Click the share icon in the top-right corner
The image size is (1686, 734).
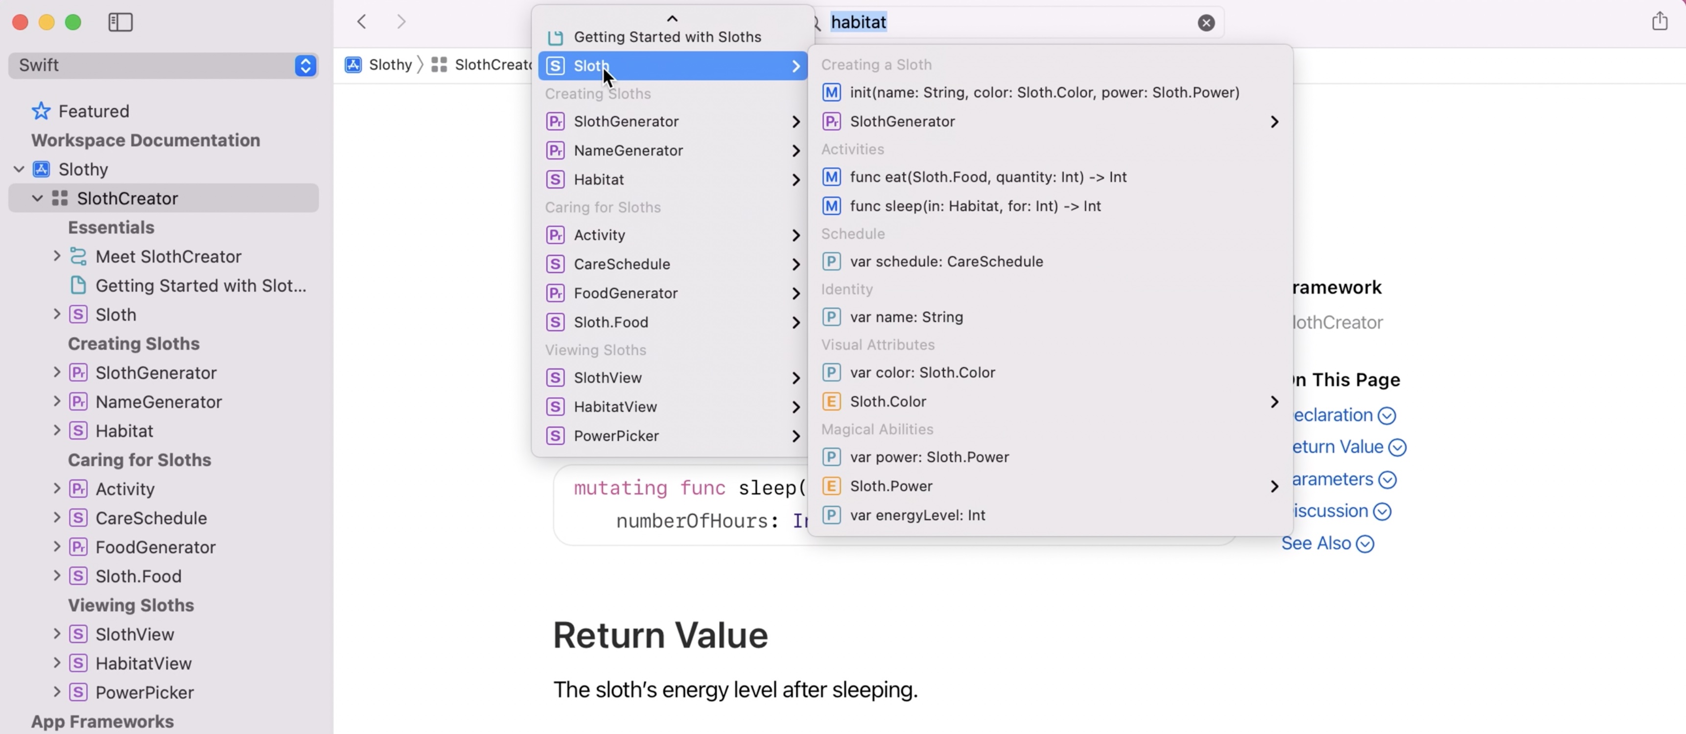[x=1661, y=20]
